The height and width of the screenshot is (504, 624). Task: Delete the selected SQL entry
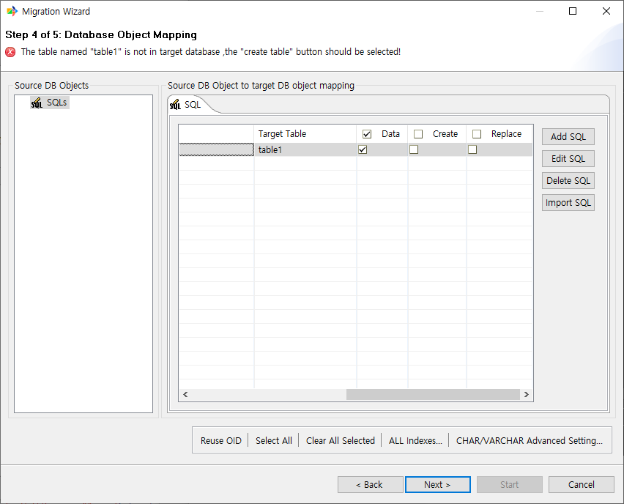coord(568,180)
